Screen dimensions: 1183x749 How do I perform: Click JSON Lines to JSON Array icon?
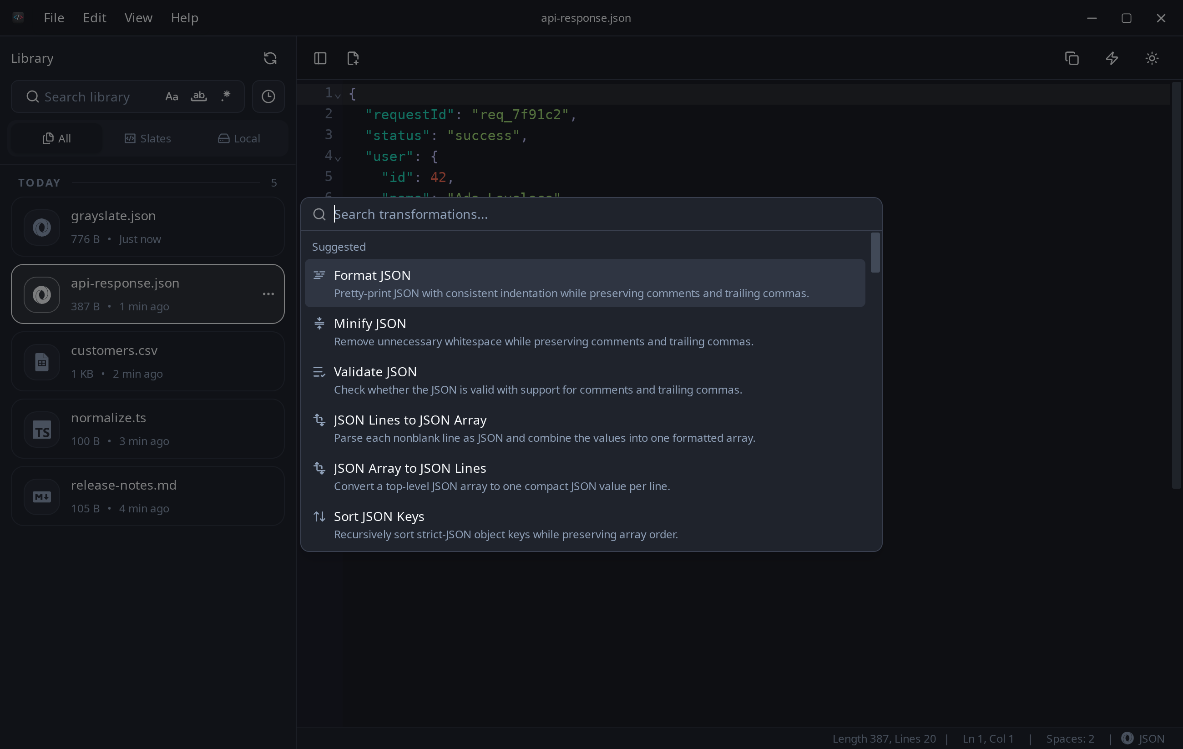click(x=319, y=420)
